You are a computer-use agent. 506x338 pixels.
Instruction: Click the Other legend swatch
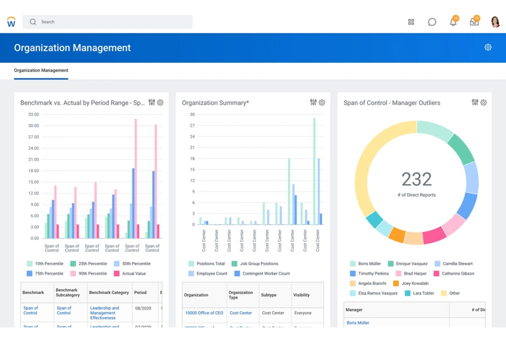point(444,293)
